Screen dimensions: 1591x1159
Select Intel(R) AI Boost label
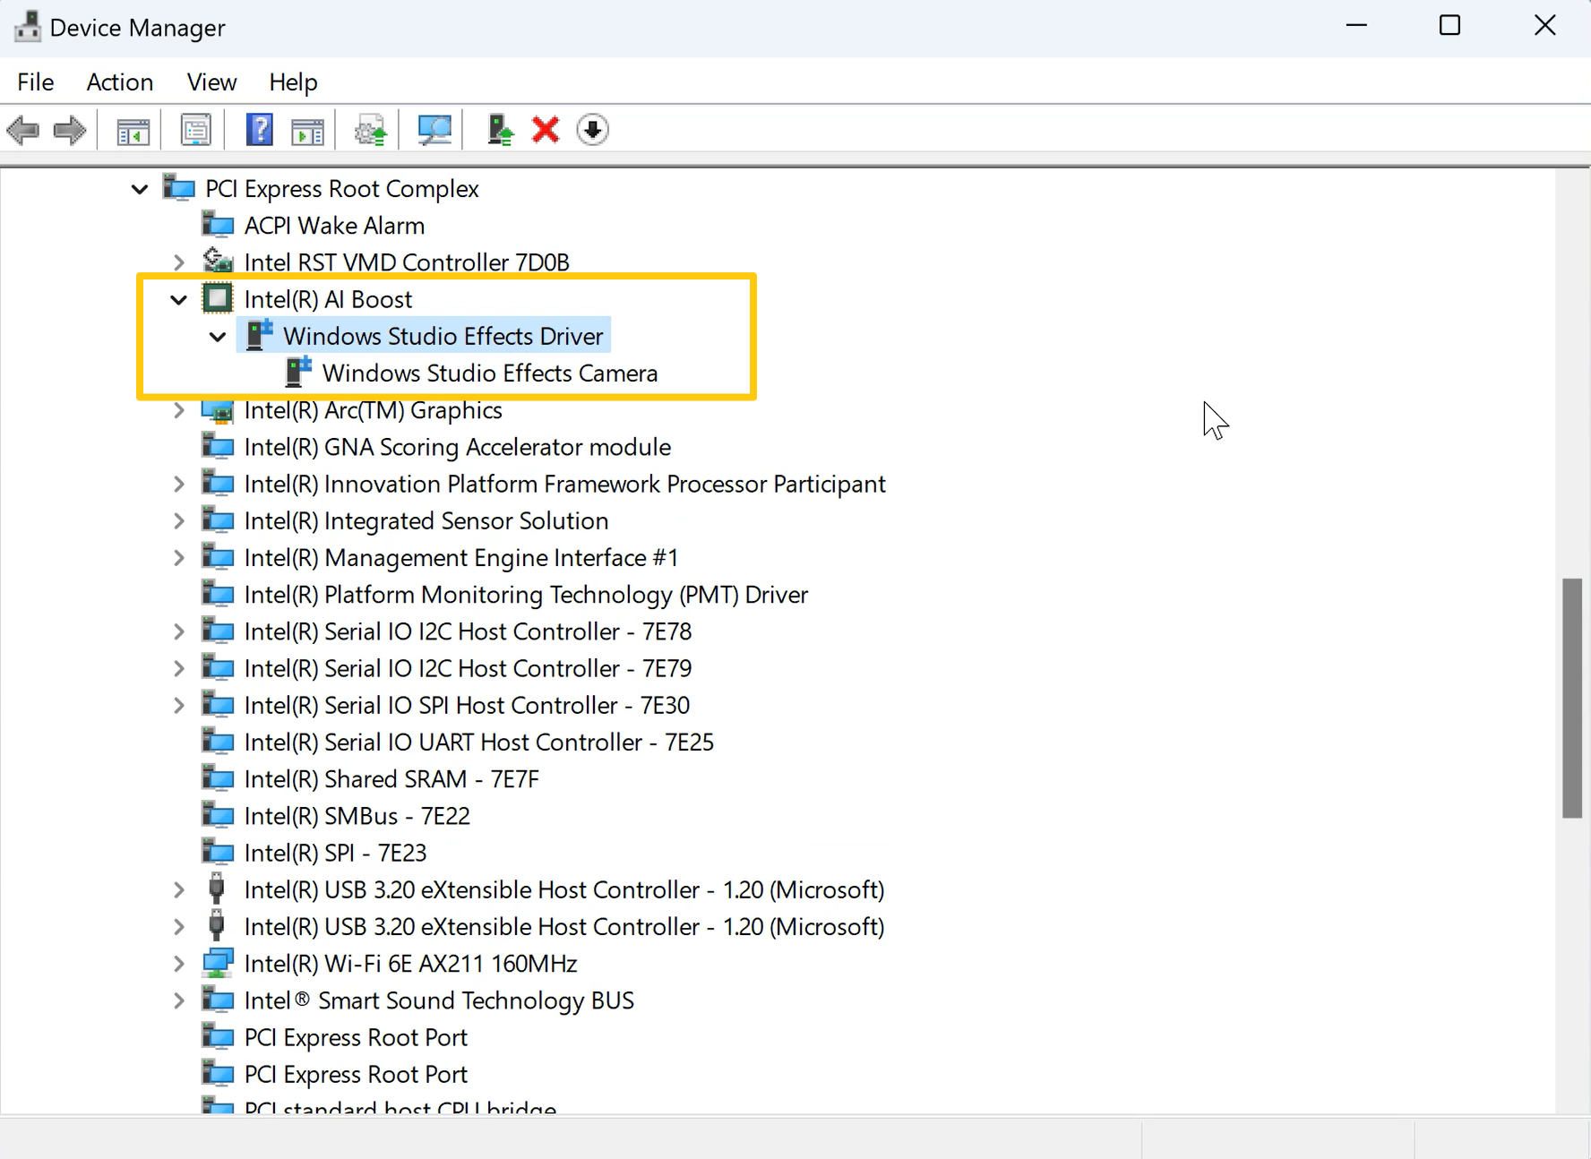point(328,299)
